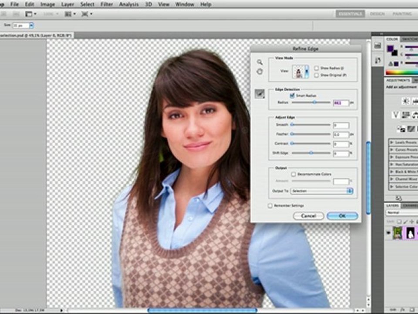This screenshot has height=314, width=418.
Task: Uncheck the Smart Radius checkbox
Action: point(292,96)
